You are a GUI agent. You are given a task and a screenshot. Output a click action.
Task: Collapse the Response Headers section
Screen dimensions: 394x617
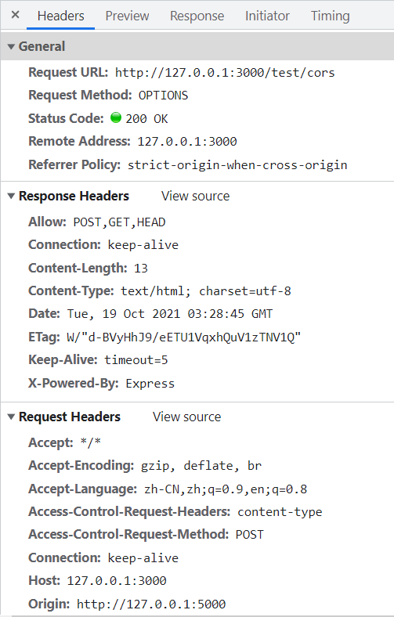coord(12,196)
